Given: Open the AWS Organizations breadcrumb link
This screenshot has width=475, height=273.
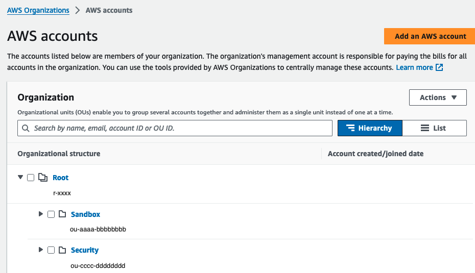Looking at the screenshot, I should tap(38, 10).
